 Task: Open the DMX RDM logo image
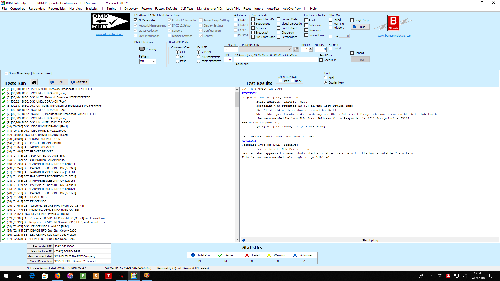pos(110,21)
